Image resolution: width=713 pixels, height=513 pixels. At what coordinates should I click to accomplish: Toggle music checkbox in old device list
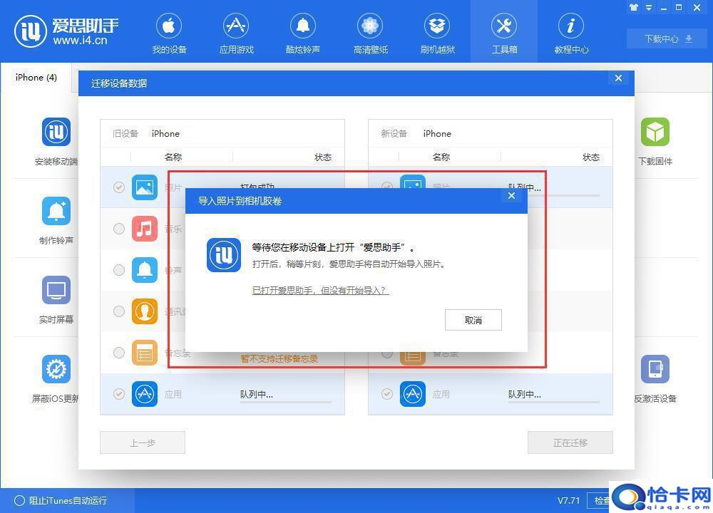pos(118,229)
